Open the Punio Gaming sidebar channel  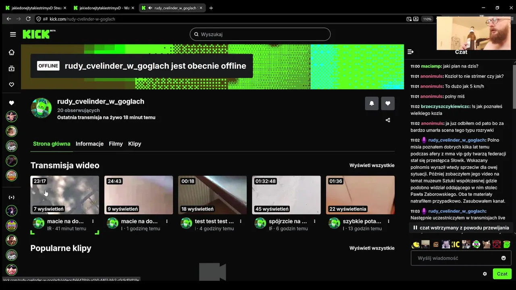pyautogui.click(x=12, y=175)
